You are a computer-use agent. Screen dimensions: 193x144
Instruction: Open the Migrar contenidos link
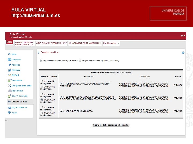pyautogui.click(x=20, y=107)
